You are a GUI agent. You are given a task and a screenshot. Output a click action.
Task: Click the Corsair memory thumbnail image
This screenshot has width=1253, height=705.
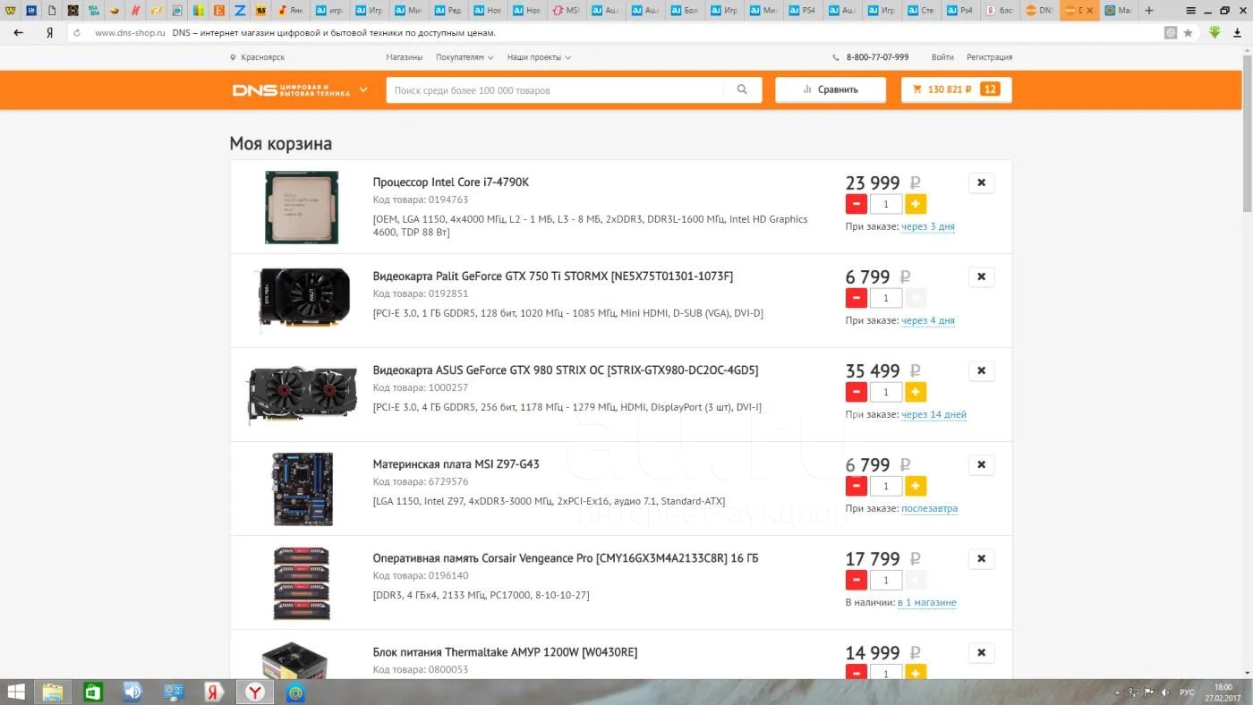point(302,582)
